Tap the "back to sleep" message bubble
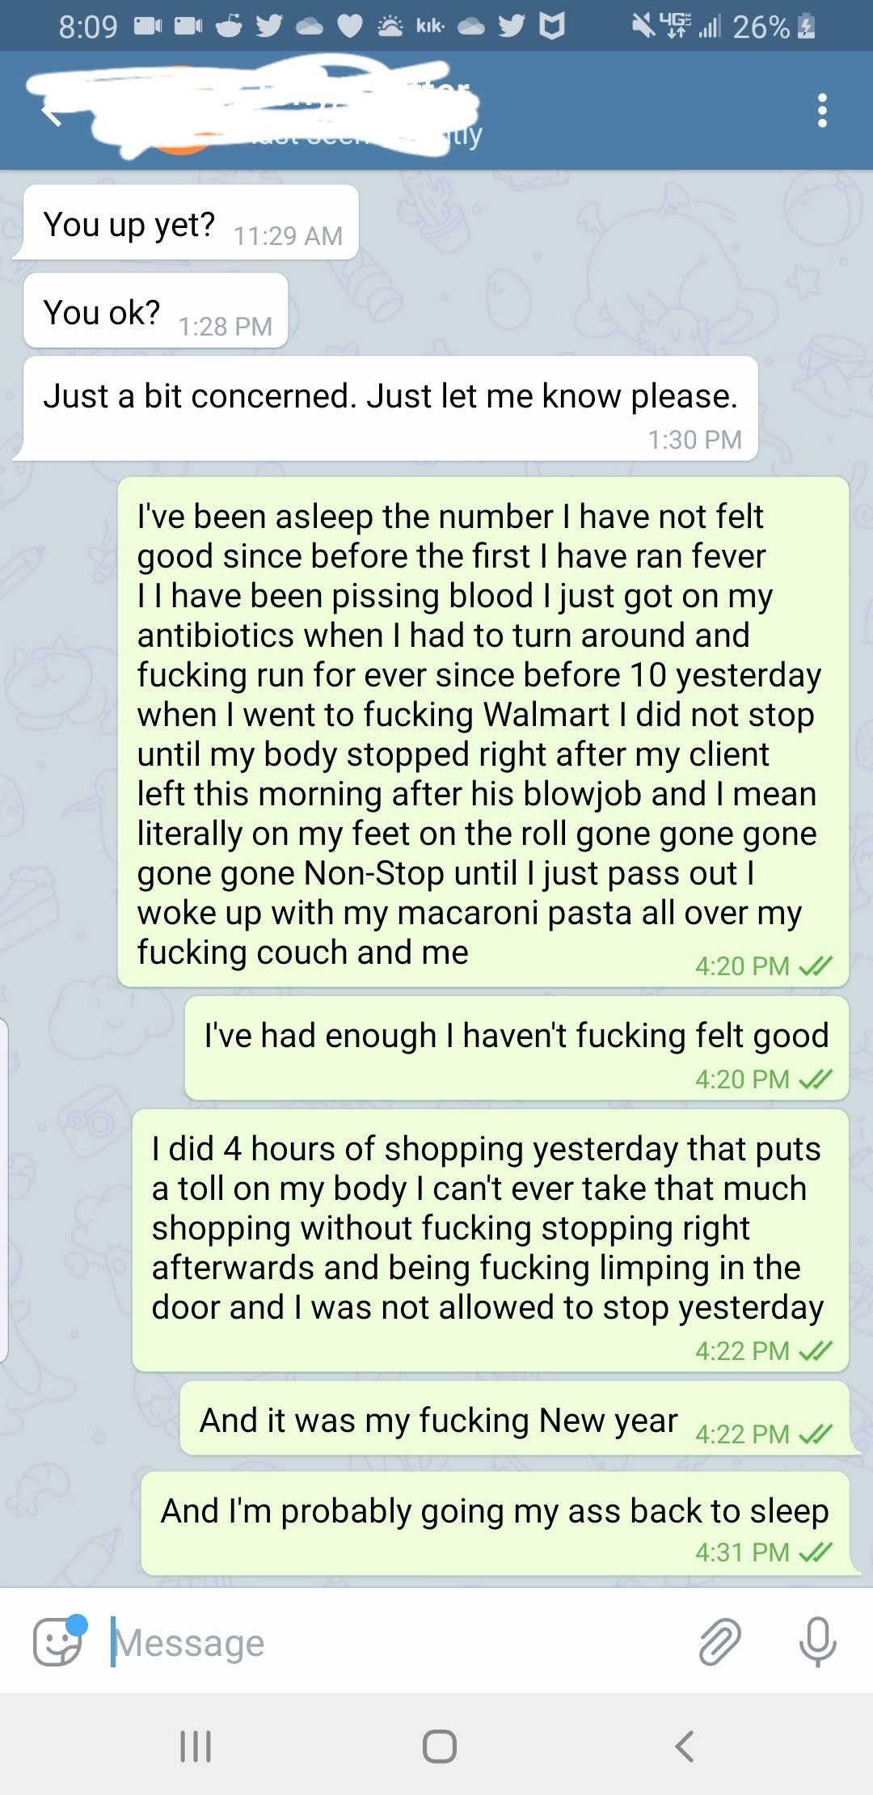The width and height of the screenshot is (873, 1795). (495, 1523)
